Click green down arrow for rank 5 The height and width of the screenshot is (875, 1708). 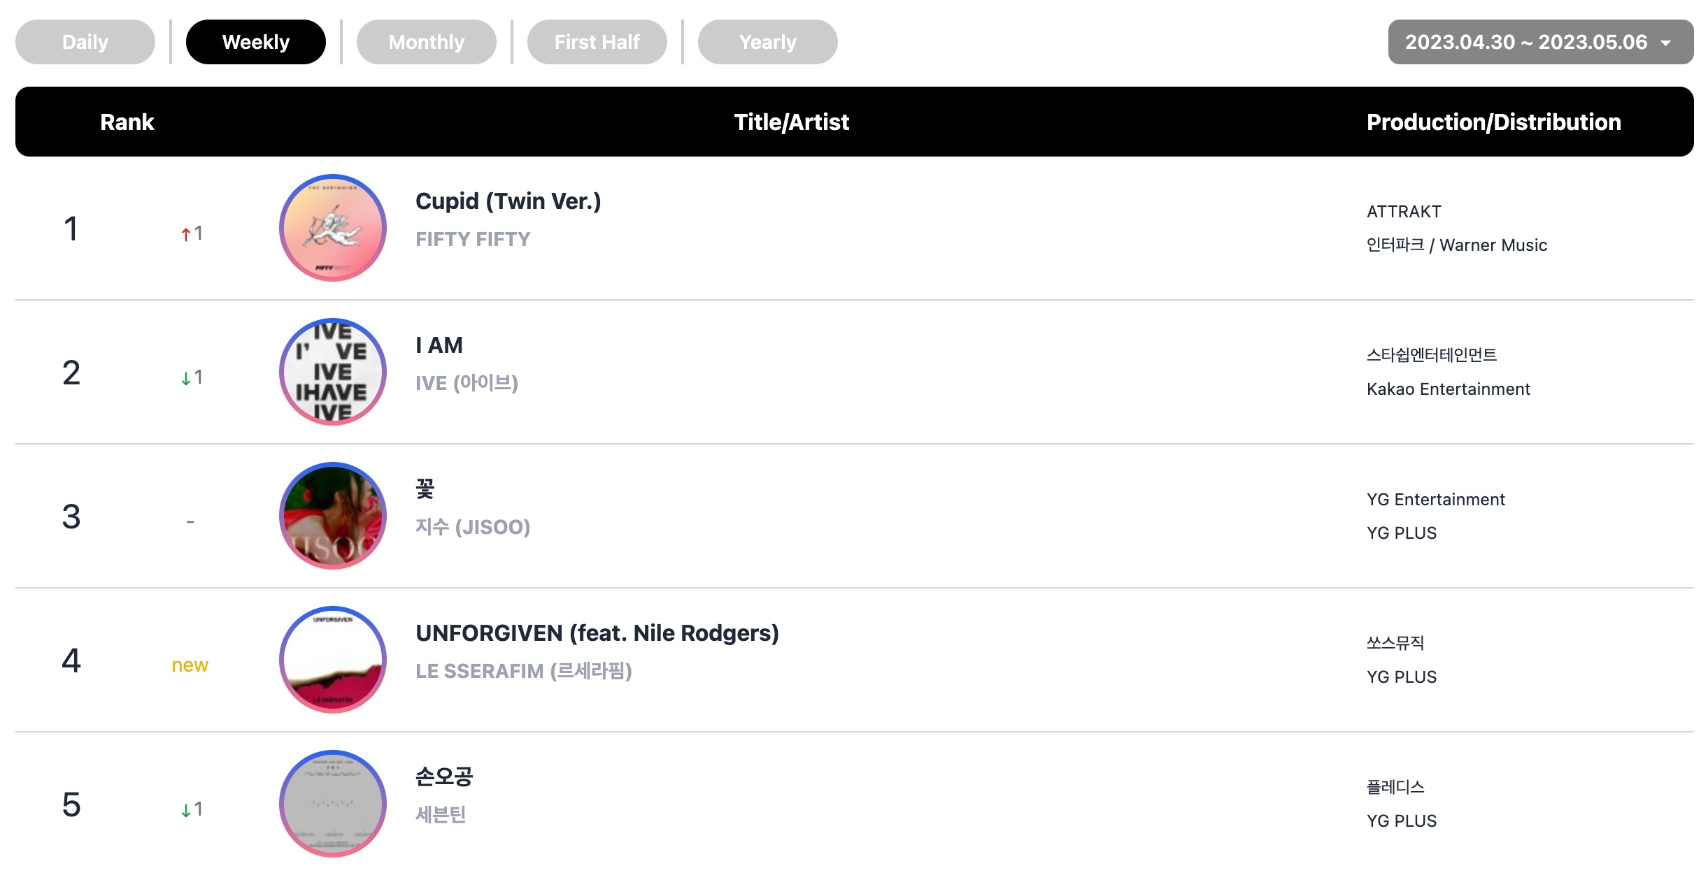tap(186, 810)
